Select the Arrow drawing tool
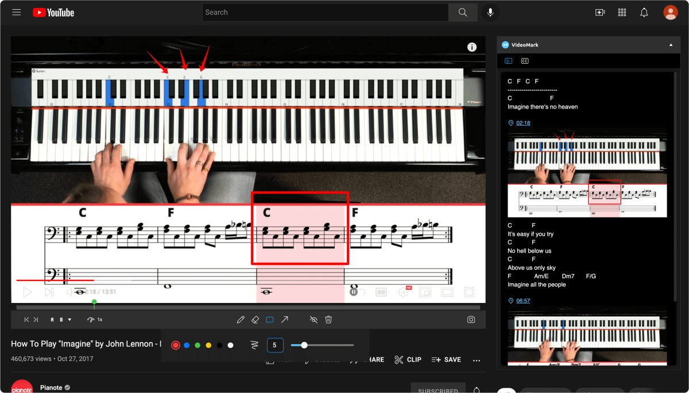The height and width of the screenshot is (393, 689). click(x=285, y=320)
